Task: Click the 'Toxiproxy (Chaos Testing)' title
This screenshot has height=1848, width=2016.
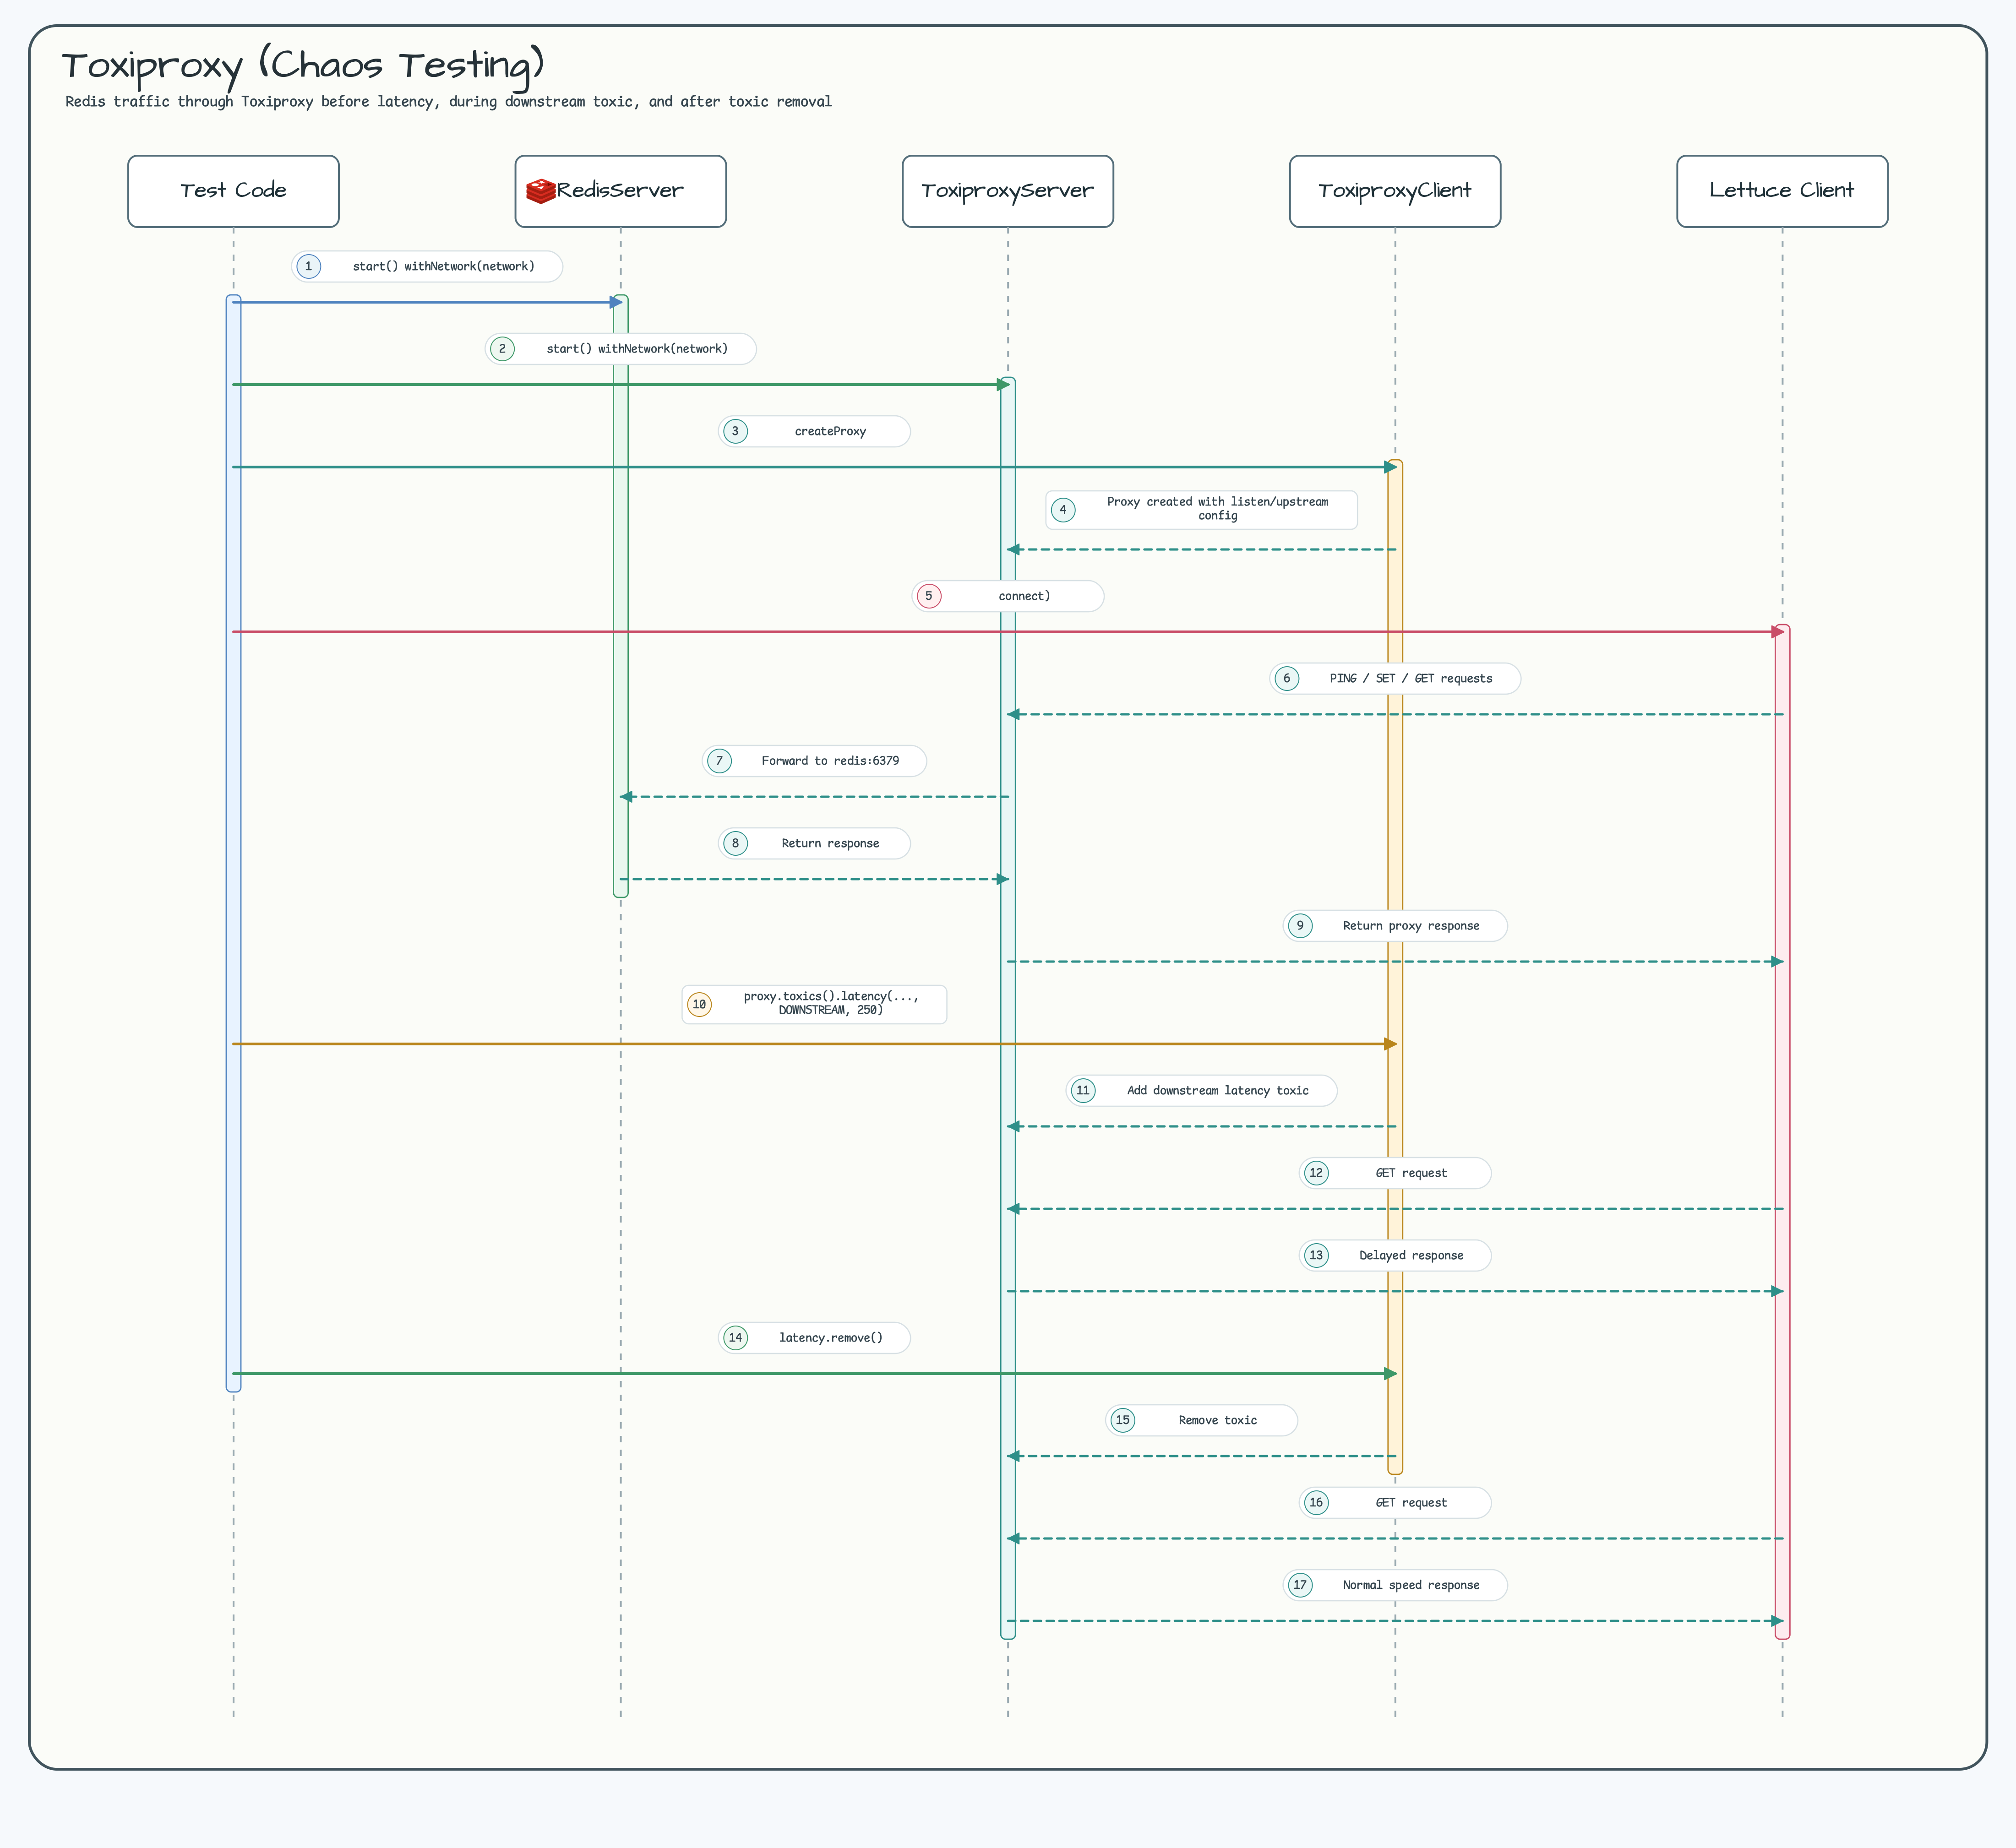Action: tap(303, 66)
